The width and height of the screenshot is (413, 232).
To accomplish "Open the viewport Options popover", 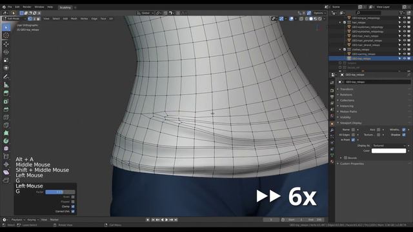I will point(319,13).
